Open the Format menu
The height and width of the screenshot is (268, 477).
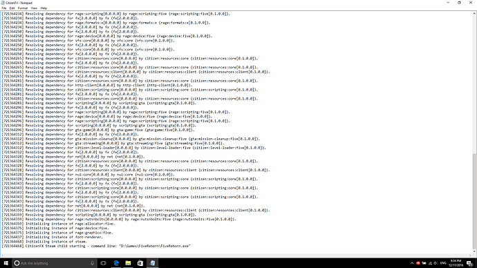23,8
